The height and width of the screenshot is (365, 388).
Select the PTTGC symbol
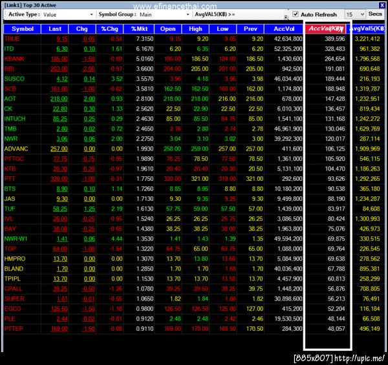[x=14, y=159]
